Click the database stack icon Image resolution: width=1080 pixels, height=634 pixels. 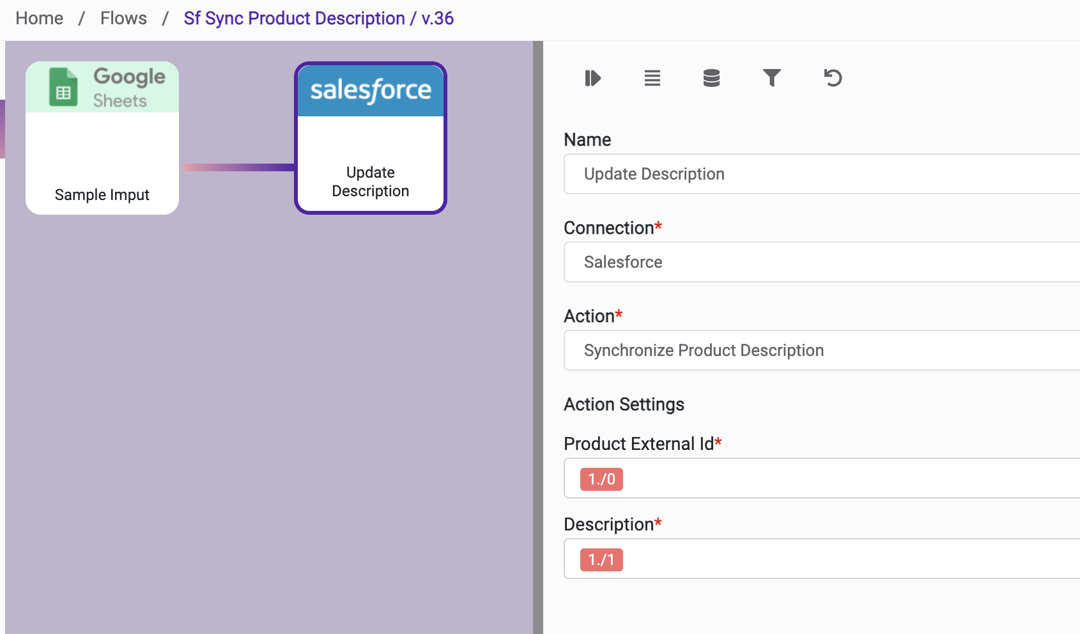pyautogui.click(x=711, y=78)
